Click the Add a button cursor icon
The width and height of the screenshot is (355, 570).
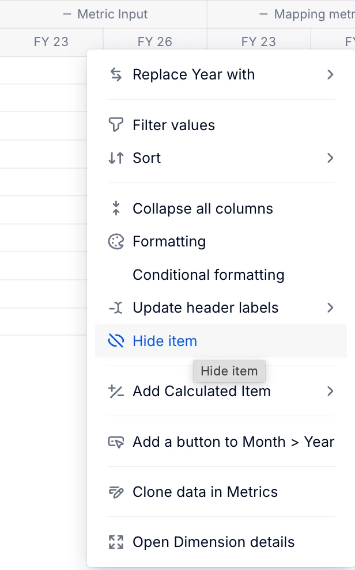pos(116,442)
